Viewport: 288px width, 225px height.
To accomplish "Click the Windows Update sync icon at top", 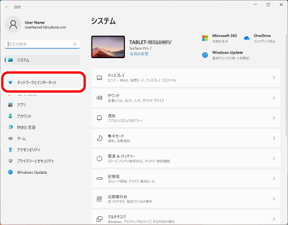I will 205,55.
